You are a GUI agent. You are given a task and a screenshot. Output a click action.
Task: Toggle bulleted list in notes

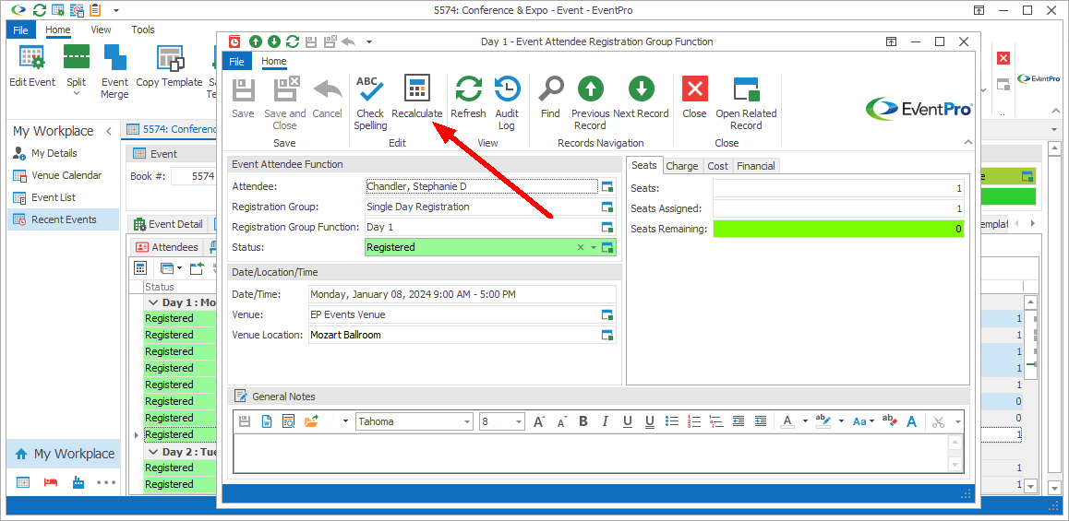[672, 421]
